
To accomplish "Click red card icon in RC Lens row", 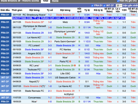I will (x=75, y=65).
